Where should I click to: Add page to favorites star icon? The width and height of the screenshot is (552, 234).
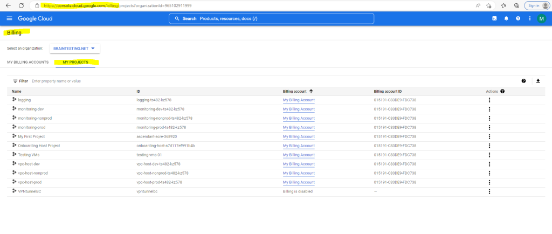click(x=488, y=5)
